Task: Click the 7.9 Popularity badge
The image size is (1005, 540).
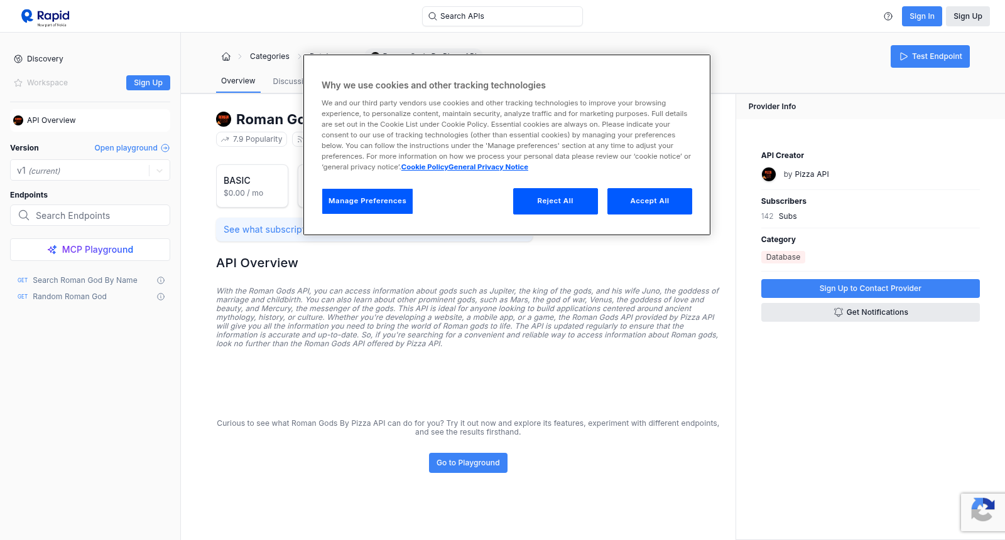Action: tap(251, 139)
